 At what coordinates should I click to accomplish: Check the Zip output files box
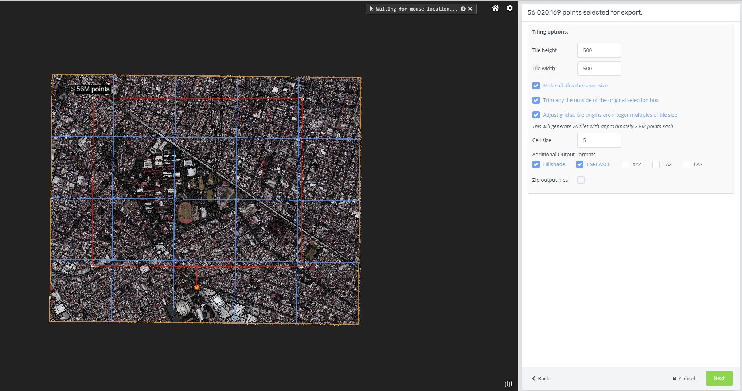click(581, 180)
